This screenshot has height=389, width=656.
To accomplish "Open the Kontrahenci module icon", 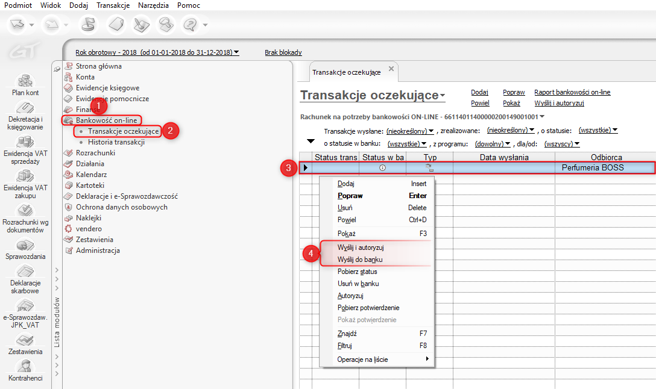I will tap(25, 367).
